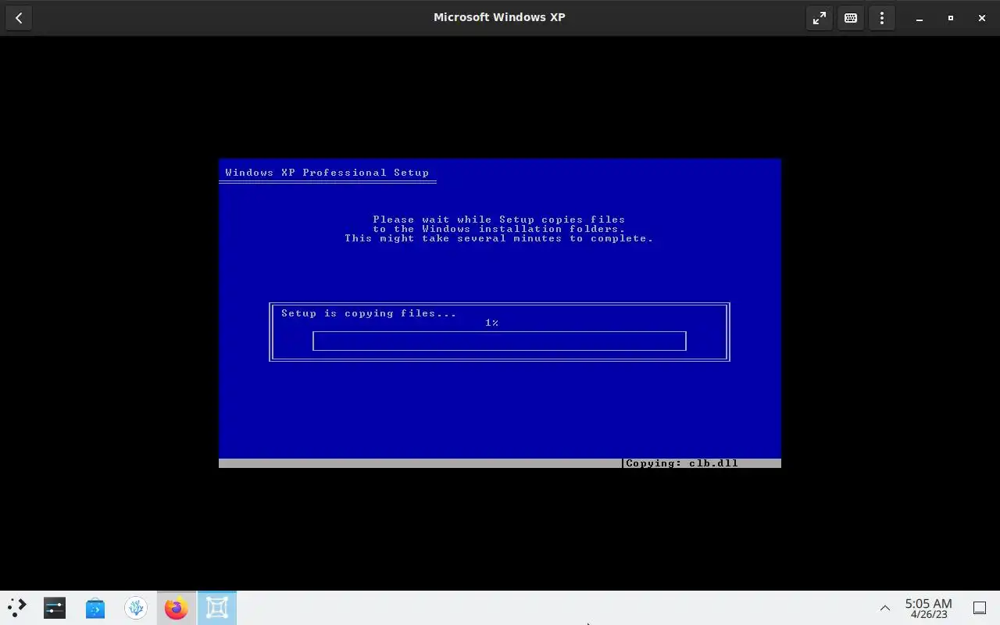Open the three-dot options menu
Viewport: 1000px width, 625px height.
(882, 17)
